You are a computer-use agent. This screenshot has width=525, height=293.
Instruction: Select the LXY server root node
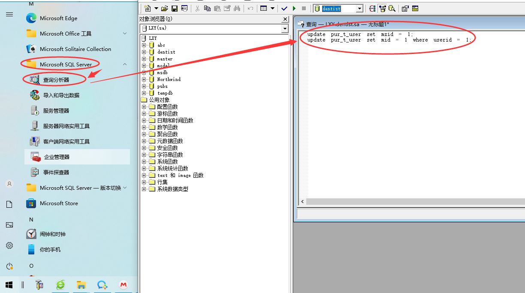[x=153, y=38]
